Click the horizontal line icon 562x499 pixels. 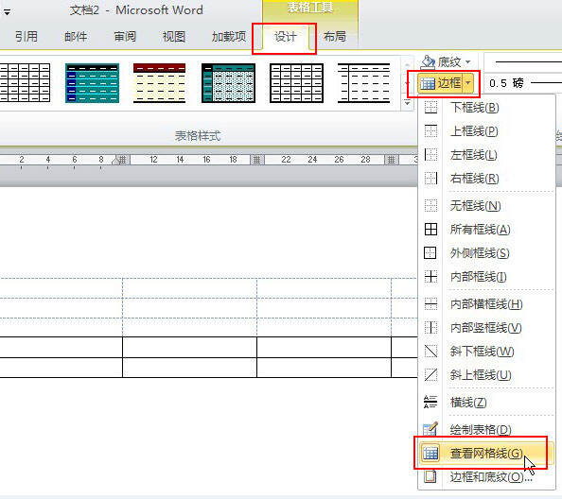(x=430, y=402)
